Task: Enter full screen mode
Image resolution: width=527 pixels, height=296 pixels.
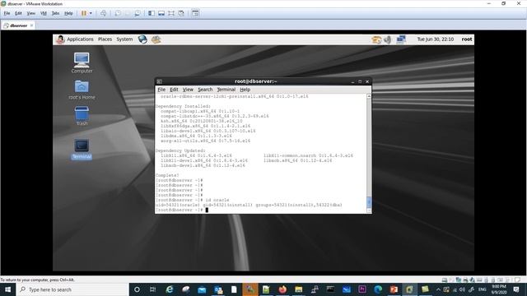Action: 171,13
